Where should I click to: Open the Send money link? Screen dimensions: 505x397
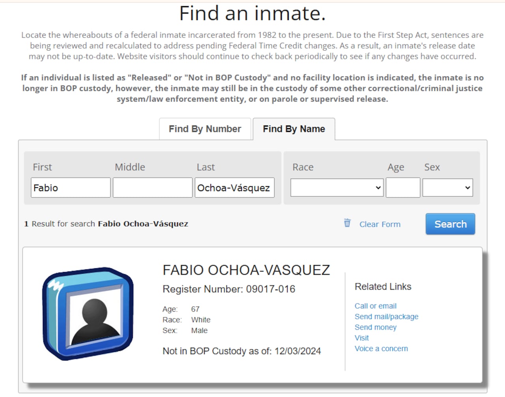click(375, 327)
